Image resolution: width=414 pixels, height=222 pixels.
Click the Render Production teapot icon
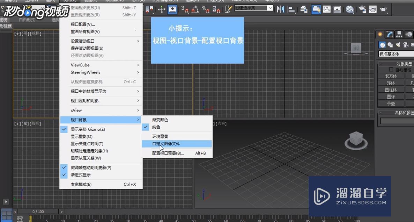point(383,9)
